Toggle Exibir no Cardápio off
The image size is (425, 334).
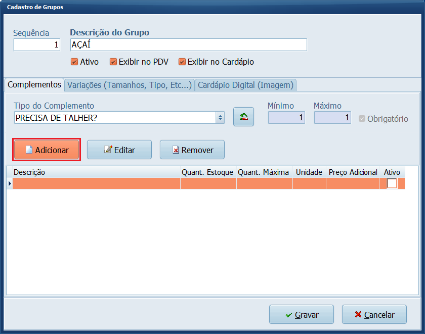[x=182, y=62]
